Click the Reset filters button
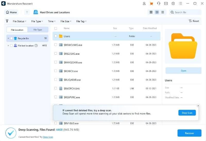This screenshot has width=206, height=141. [x=194, y=21]
